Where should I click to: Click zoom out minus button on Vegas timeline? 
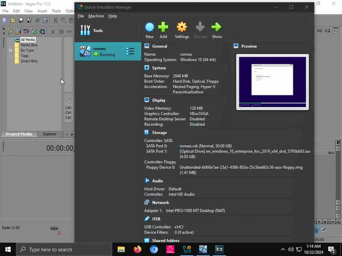tap(332, 222)
